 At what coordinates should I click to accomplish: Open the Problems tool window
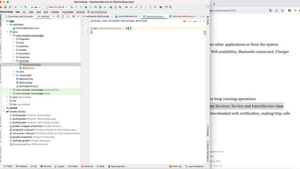pos(22,166)
